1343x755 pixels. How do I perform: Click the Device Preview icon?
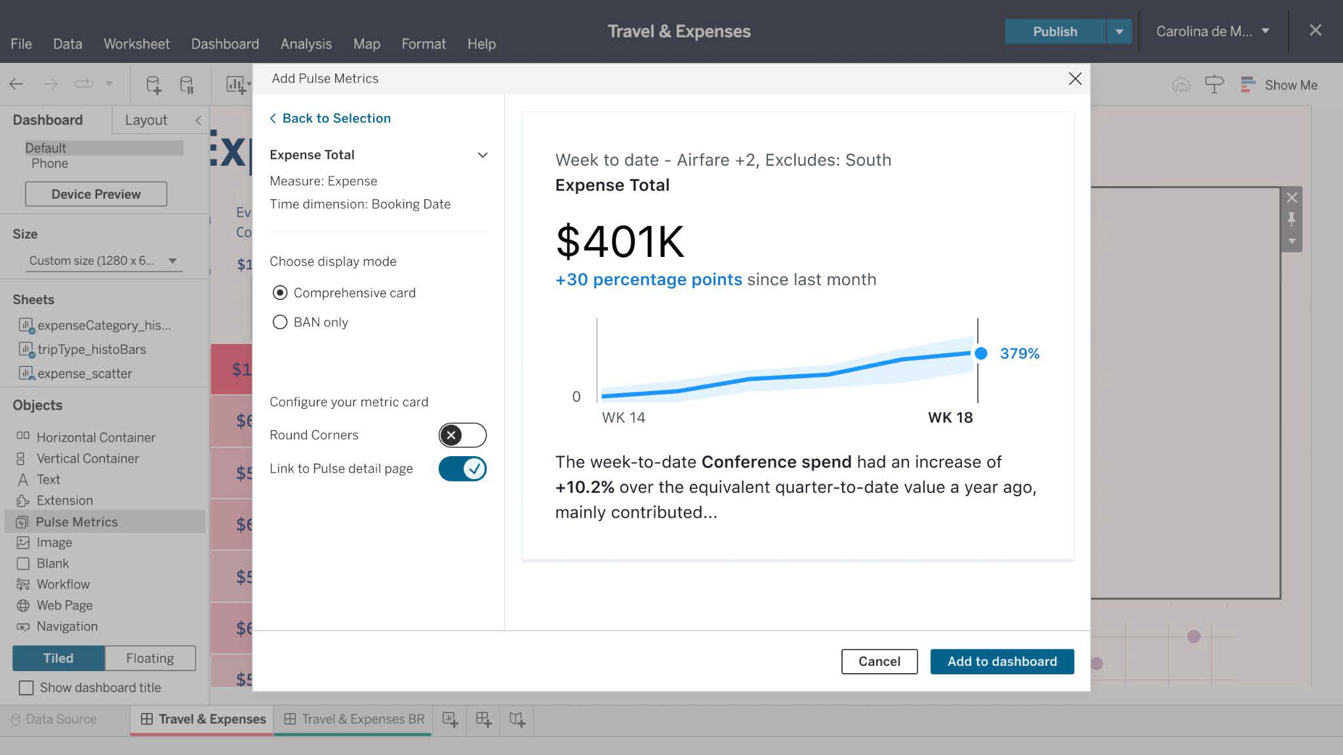pyautogui.click(x=96, y=193)
